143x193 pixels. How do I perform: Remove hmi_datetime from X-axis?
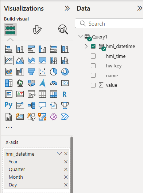66,153
